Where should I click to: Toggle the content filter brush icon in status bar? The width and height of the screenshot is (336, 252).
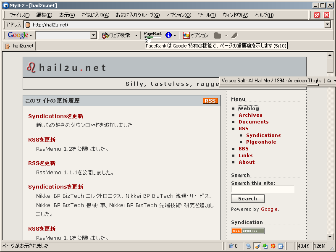click(256, 246)
